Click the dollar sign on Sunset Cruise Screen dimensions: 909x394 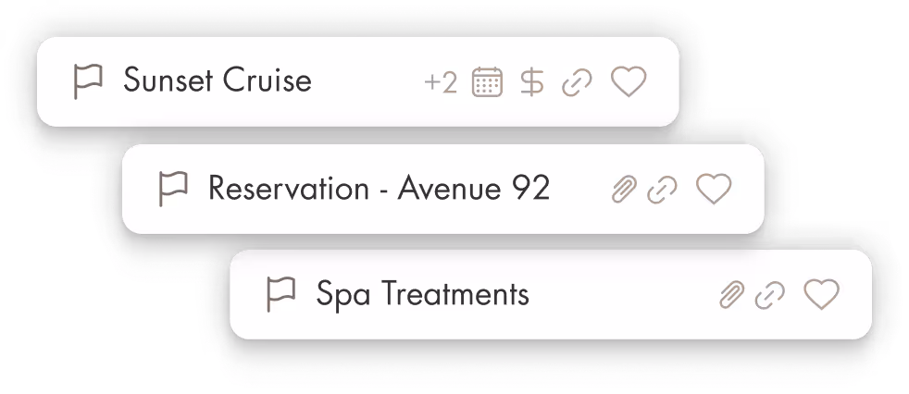pos(531,81)
